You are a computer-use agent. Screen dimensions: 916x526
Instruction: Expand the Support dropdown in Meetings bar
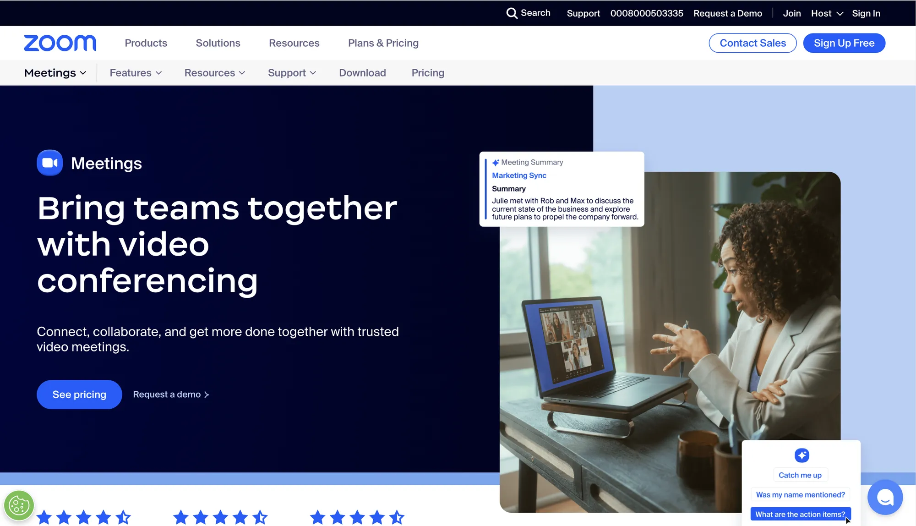292,73
